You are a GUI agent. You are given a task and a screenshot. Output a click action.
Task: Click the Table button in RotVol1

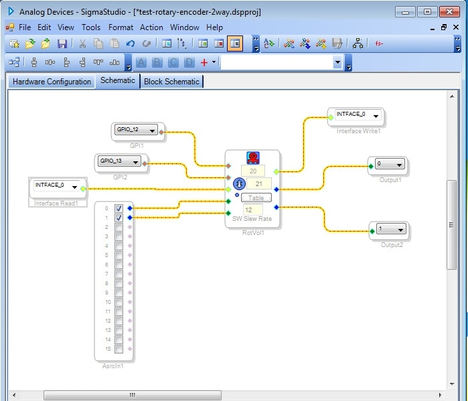coord(256,197)
